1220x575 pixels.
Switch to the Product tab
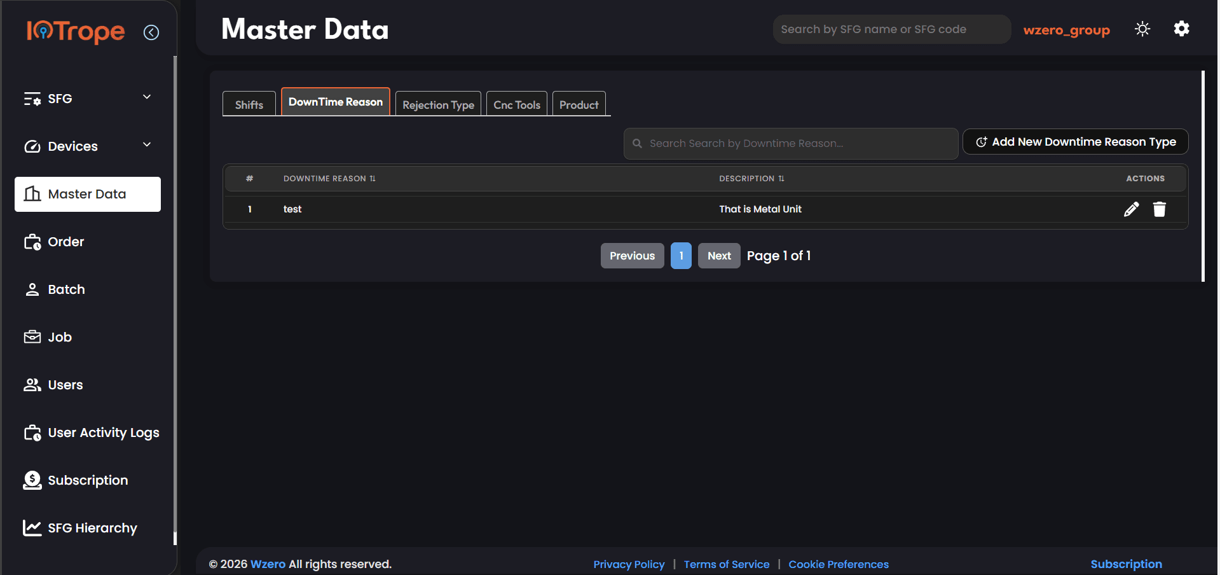coord(579,104)
